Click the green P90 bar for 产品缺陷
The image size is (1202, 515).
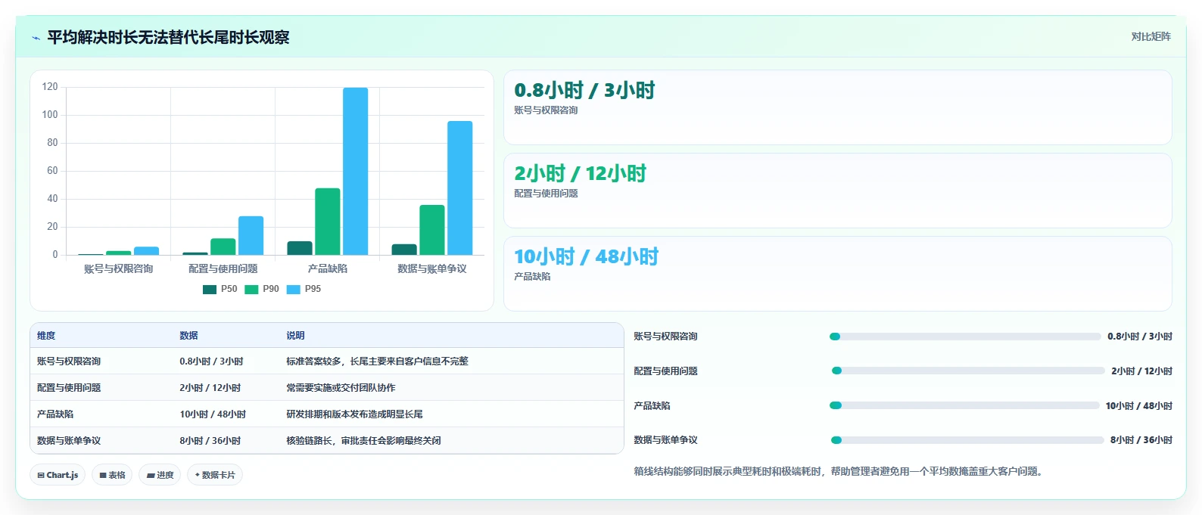pyautogui.click(x=328, y=222)
